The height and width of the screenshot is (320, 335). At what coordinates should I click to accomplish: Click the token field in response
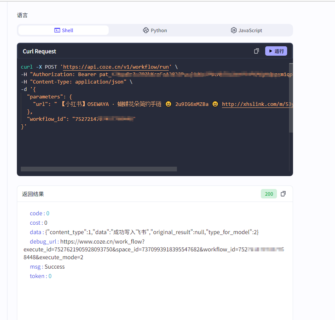(41, 276)
